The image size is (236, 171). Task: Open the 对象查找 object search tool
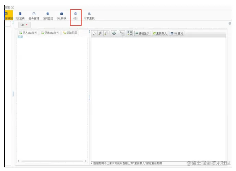tap(89, 16)
